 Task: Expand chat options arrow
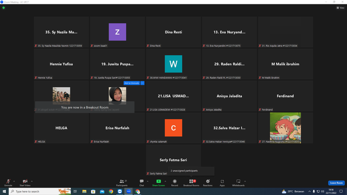[147, 181]
